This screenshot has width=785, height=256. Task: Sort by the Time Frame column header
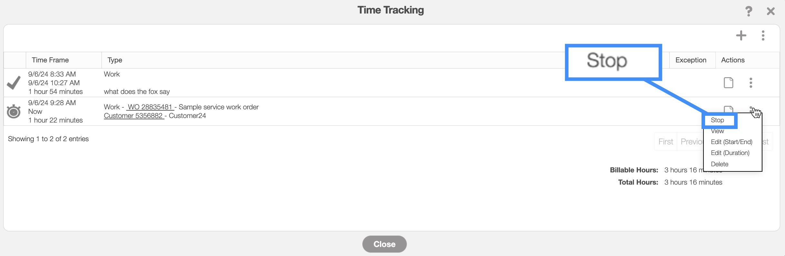coord(50,60)
